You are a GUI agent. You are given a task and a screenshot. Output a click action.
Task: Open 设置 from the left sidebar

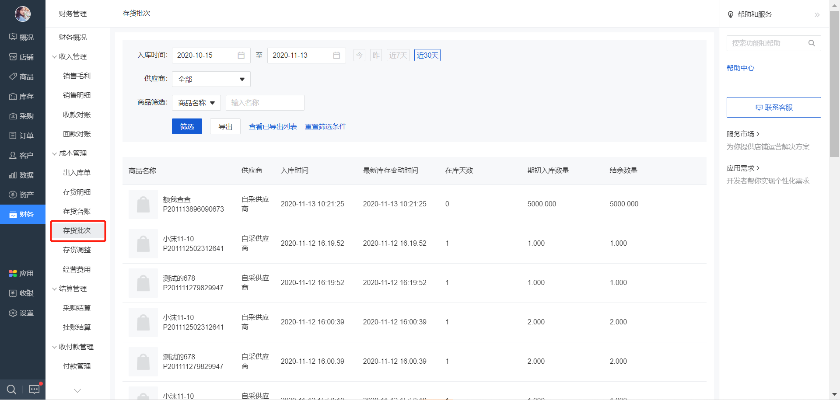click(x=22, y=313)
